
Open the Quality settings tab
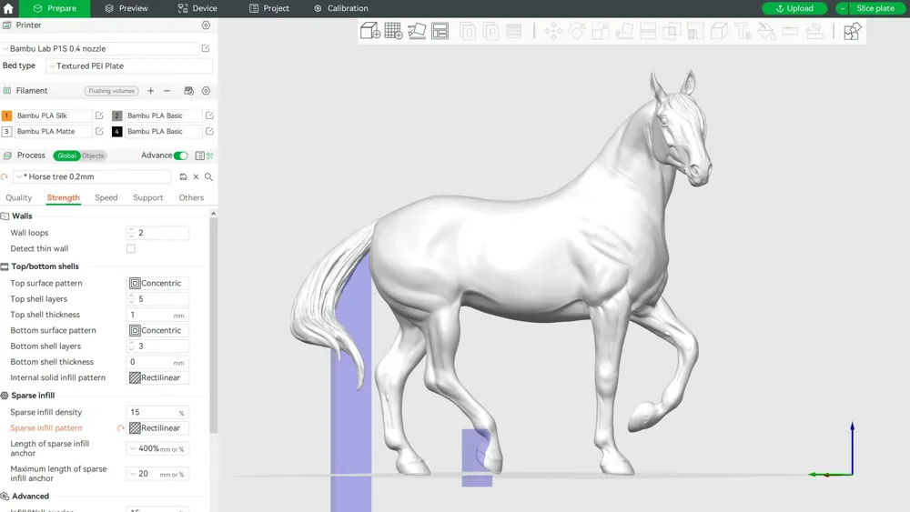(x=18, y=197)
